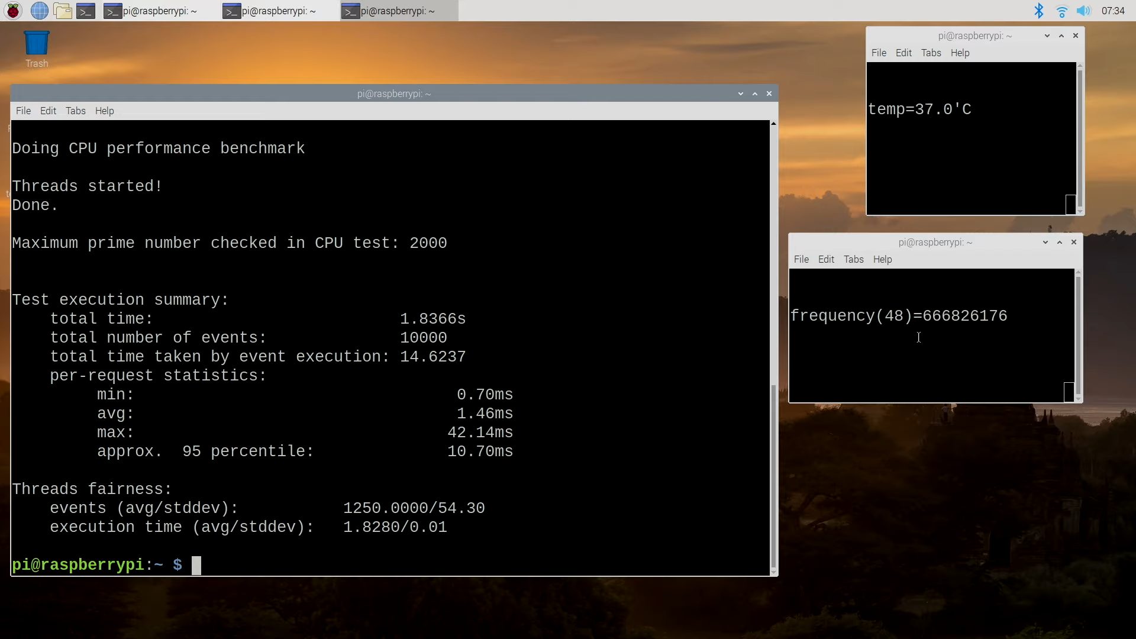The width and height of the screenshot is (1136, 639).
Task: Open Tabs menu in the temperature terminal
Action: tap(931, 53)
